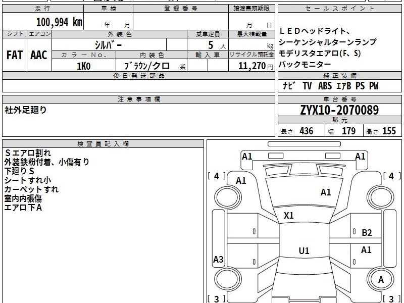Select the バックモニター line
Viewport: 404px width, 303px height.
[x=305, y=64]
